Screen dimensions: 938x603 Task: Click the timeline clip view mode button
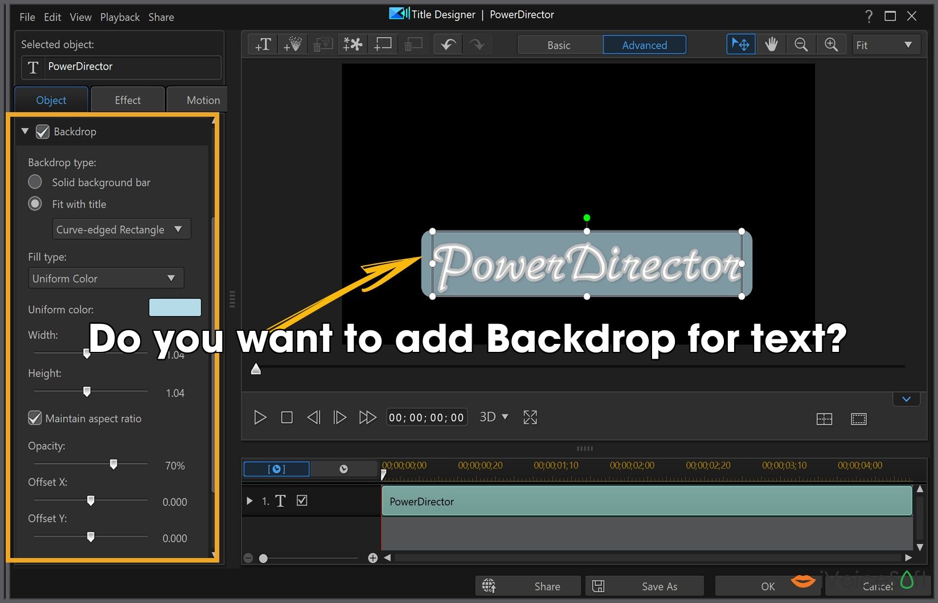[x=277, y=469]
